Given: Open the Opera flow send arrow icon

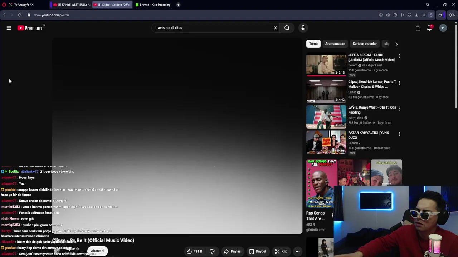Looking at the screenshot, I should pos(402,15).
